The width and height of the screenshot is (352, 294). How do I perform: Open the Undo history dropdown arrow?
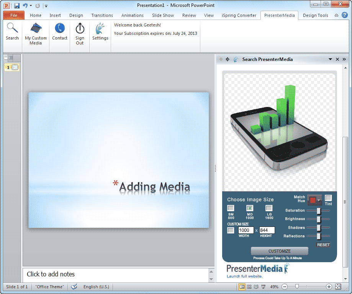(31, 6)
